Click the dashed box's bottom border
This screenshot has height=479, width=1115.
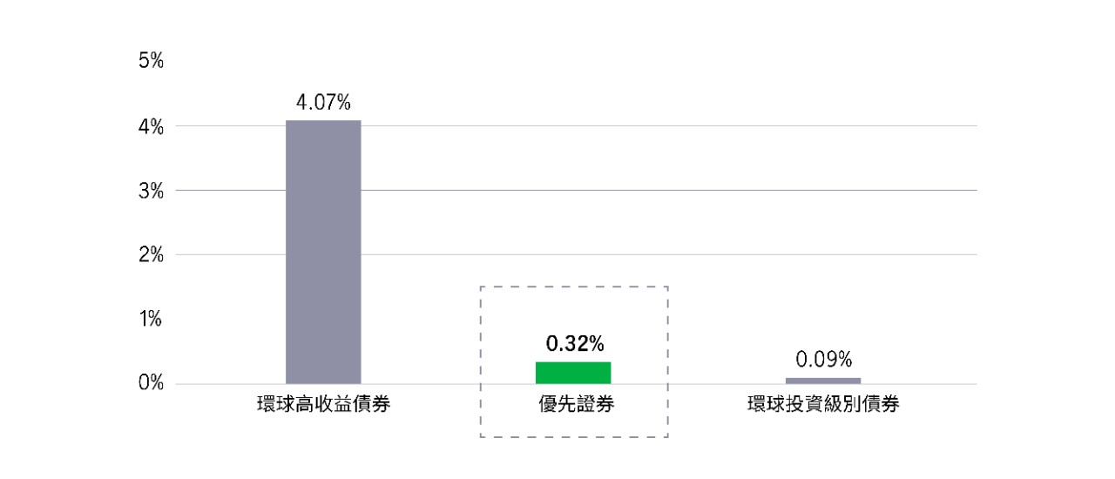click(x=574, y=436)
